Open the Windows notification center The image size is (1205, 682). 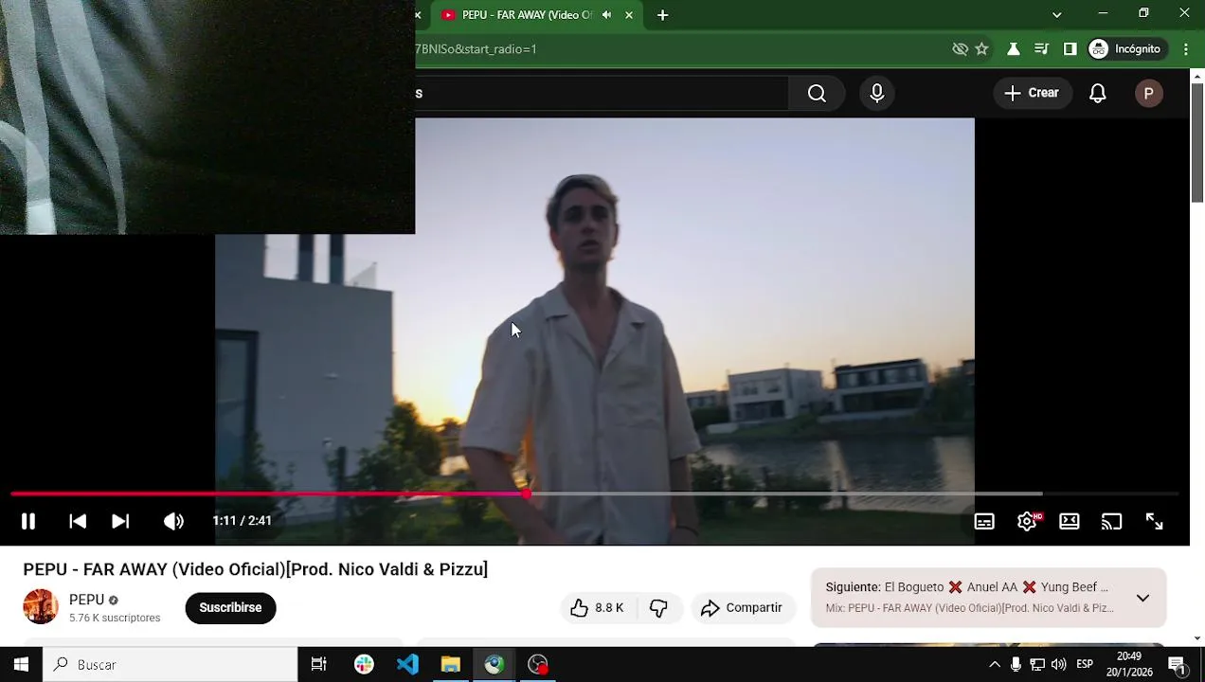click(1177, 664)
